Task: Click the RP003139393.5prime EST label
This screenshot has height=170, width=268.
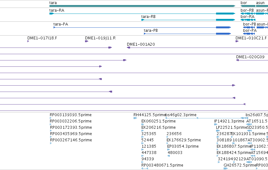Action: coord(71,115)
